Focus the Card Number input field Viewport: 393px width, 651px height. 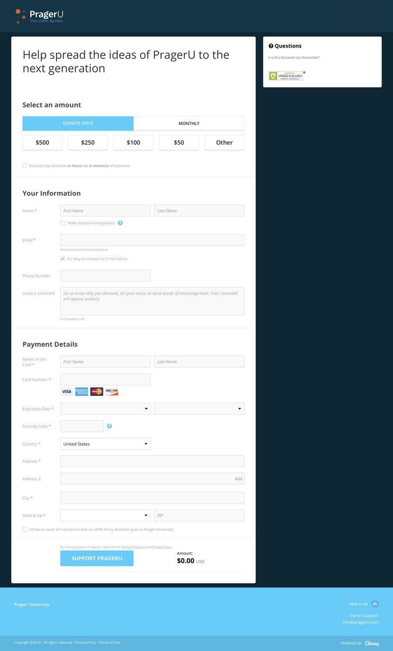click(105, 379)
